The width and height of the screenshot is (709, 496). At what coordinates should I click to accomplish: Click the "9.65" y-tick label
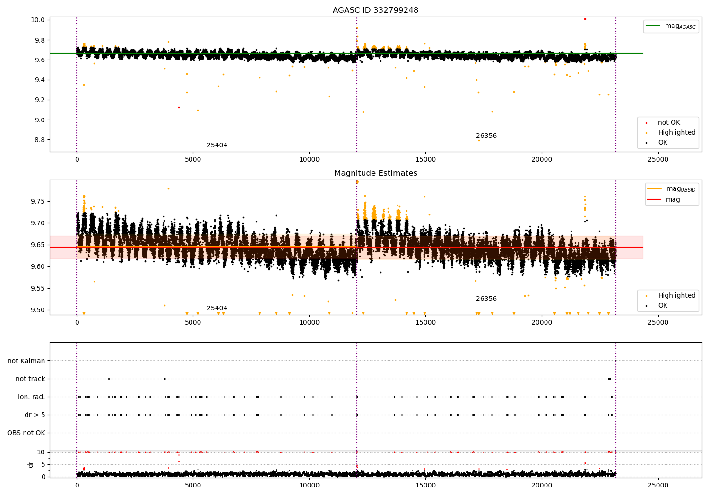39,245
